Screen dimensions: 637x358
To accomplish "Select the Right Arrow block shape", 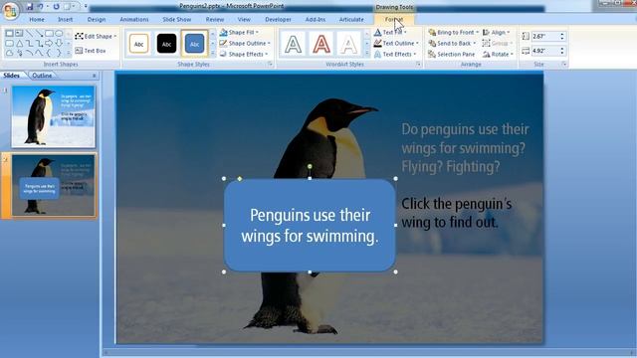I will (49, 43).
